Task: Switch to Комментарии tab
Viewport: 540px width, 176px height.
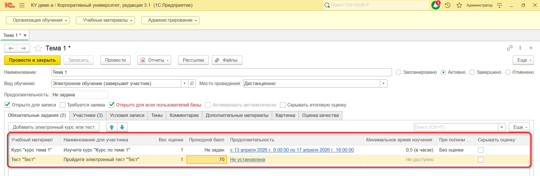Action: point(184,115)
